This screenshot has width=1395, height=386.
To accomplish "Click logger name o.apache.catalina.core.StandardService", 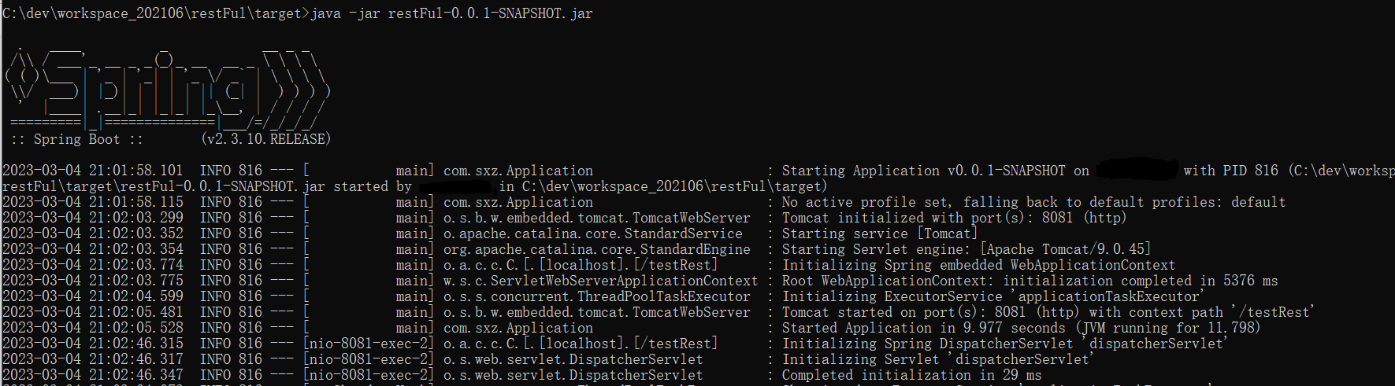I will coord(593,233).
